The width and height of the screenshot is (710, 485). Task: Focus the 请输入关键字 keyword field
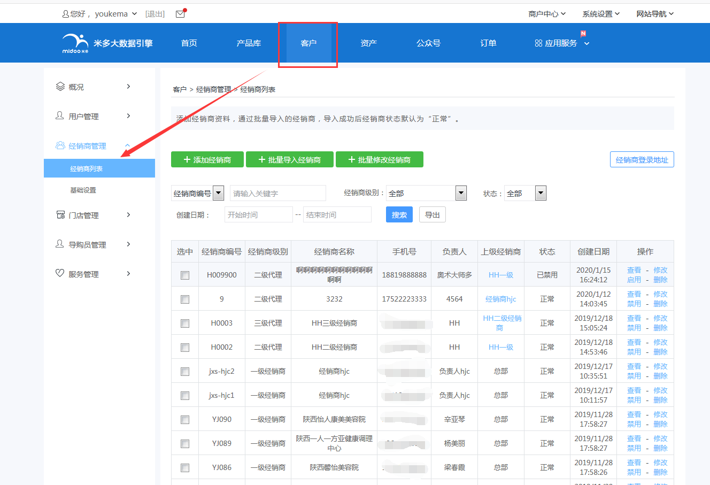click(278, 193)
